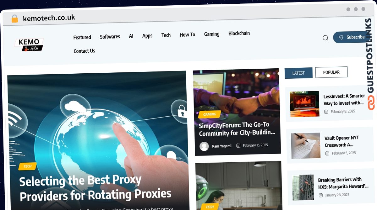Open the Softwares menu item

click(x=110, y=37)
